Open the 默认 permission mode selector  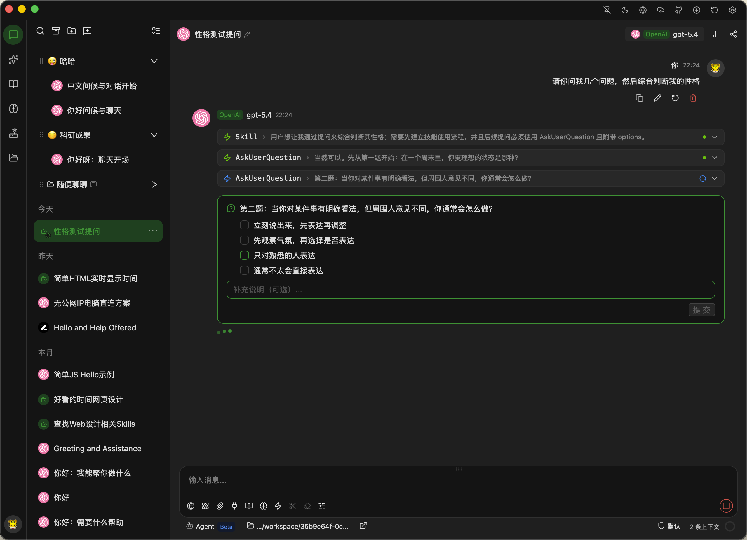pos(669,526)
